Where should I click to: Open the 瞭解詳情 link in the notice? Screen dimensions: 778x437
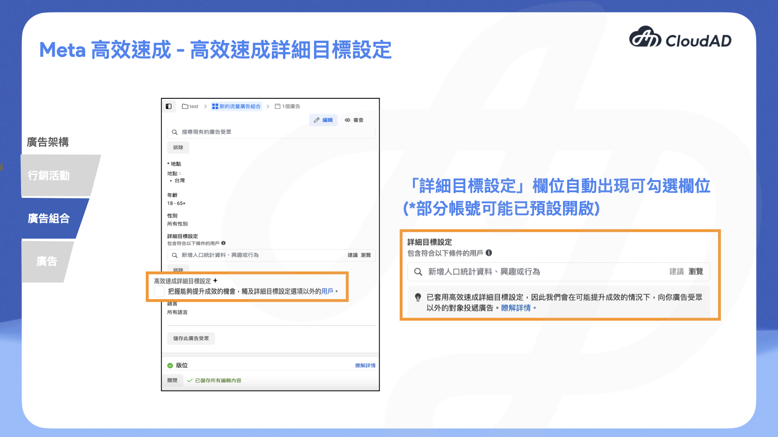(516, 308)
